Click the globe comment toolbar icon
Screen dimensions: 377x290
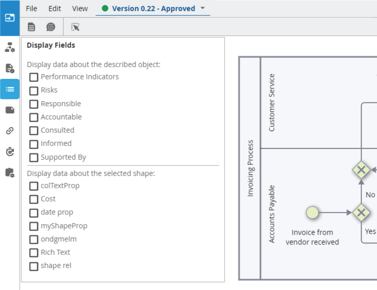pyautogui.click(x=51, y=27)
